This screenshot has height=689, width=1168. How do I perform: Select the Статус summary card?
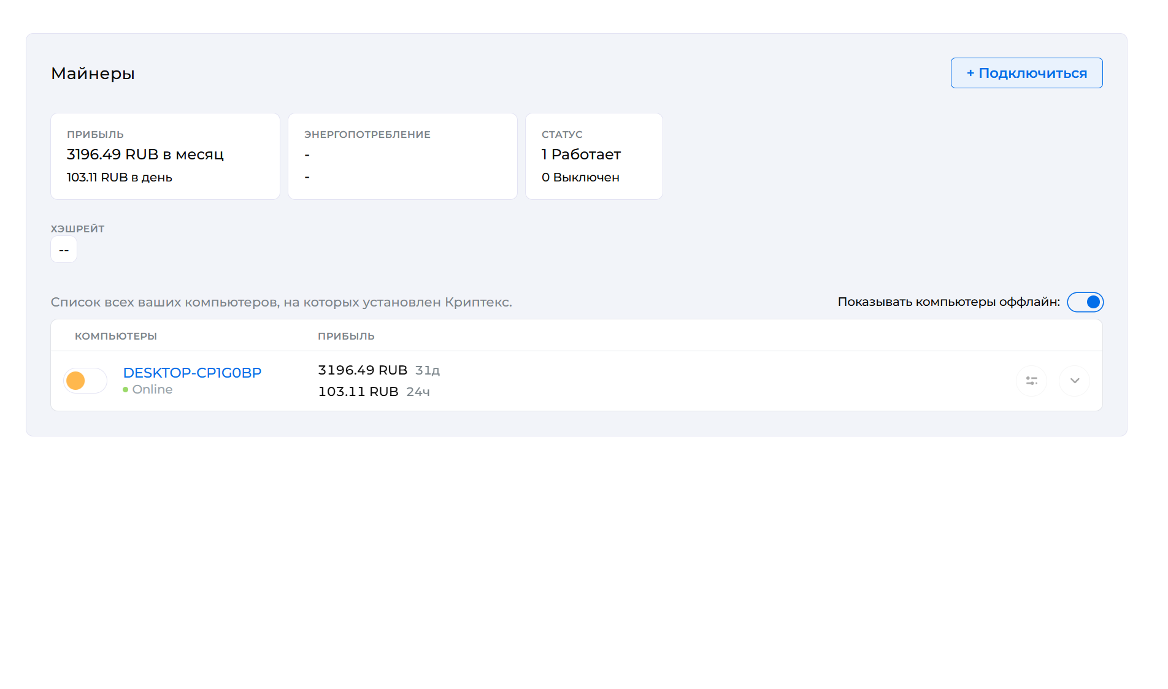[x=594, y=156]
